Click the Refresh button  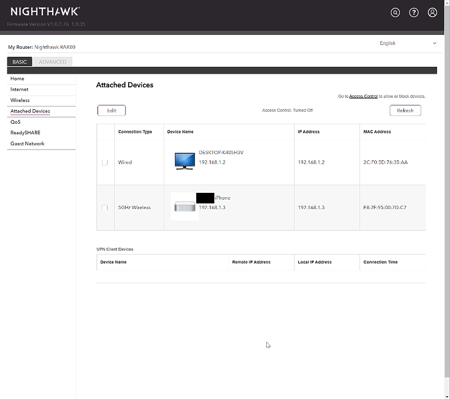(405, 110)
